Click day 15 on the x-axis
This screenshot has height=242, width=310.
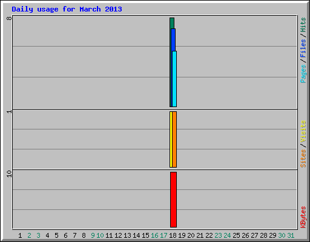click(145, 235)
